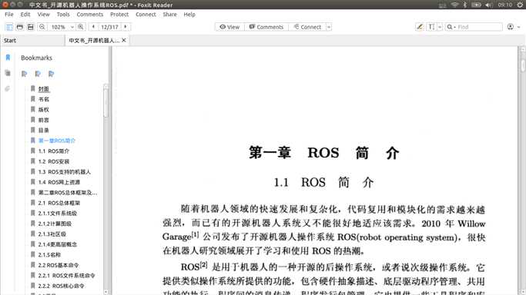Open the 封面 bookmark
The width and height of the screenshot is (526, 295).
pyautogui.click(x=44, y=89)
